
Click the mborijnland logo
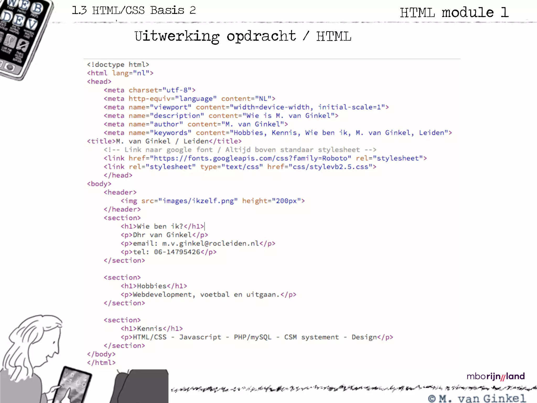click(x=496, y=377)
